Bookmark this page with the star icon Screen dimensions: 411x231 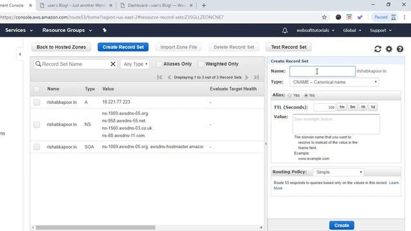[x=324, y=17]
